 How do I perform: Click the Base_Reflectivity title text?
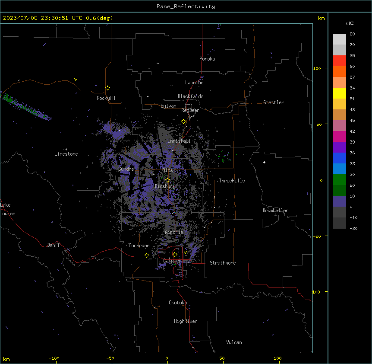coord(186,6)
